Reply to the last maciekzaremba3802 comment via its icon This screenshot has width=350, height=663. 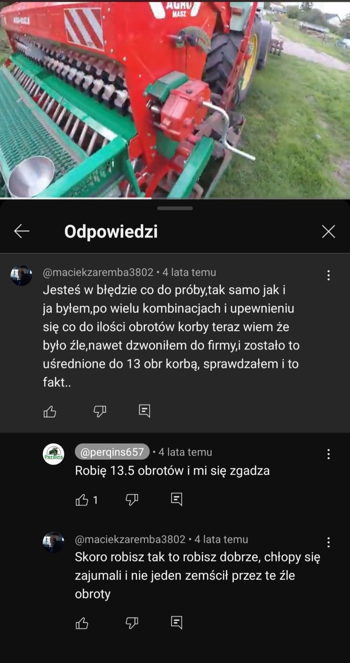(177, 622)
